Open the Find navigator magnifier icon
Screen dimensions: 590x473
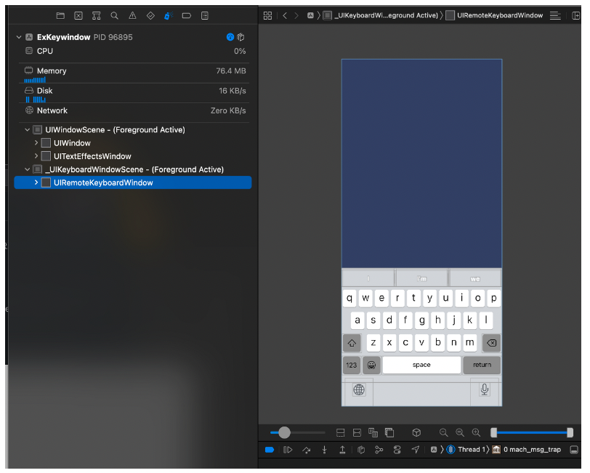click(114, 15)
